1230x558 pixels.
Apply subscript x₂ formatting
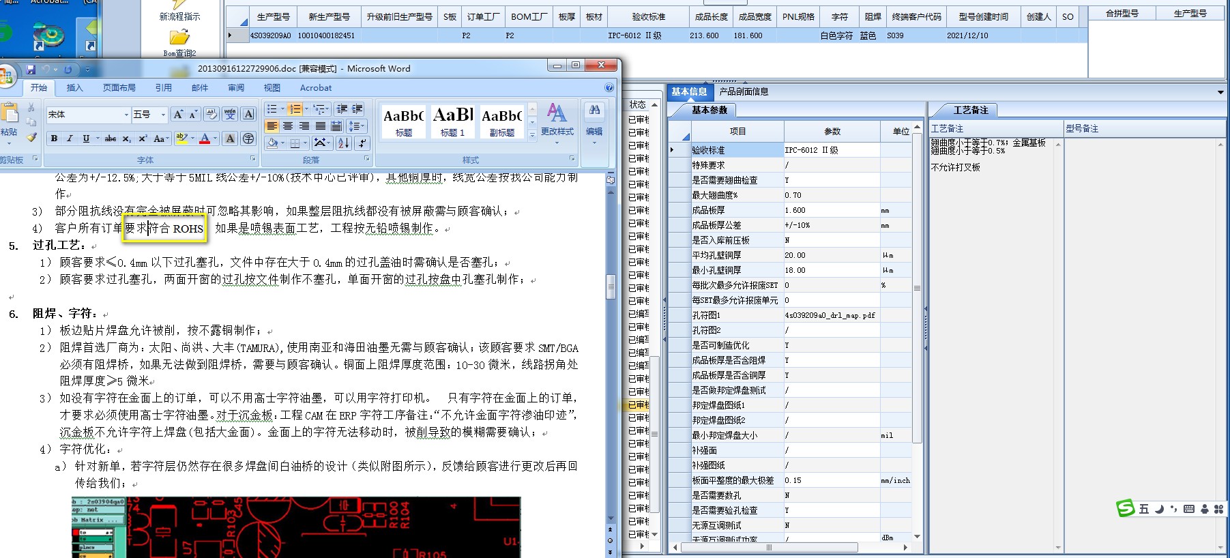point(127,138)
